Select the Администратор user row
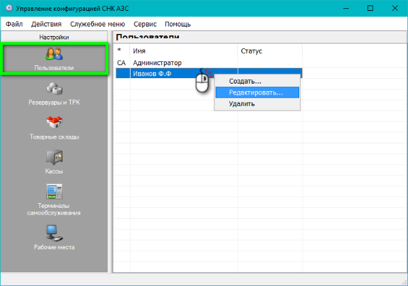 pos(158,62)
